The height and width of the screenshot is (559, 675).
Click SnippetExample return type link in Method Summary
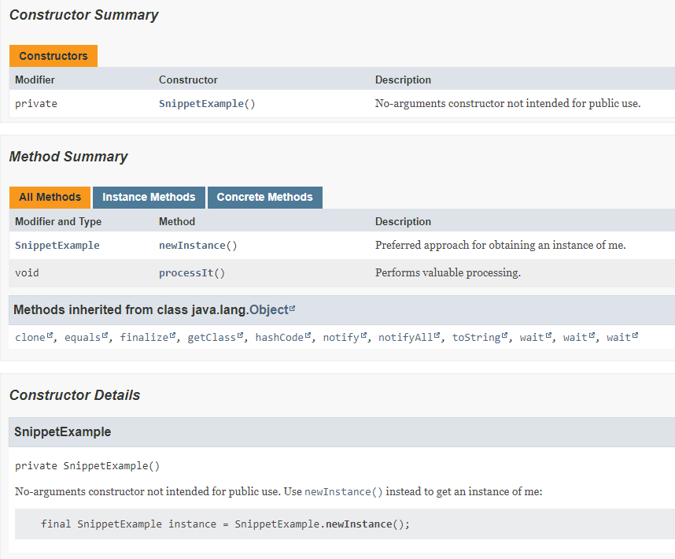(57, 246)
